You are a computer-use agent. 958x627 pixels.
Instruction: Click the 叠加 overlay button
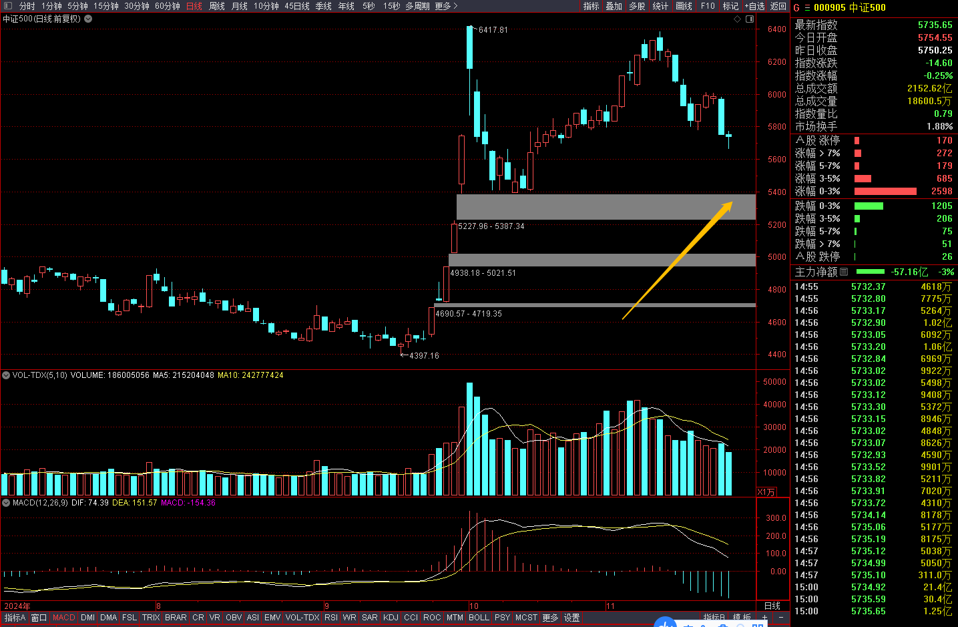tap(614, 6)
